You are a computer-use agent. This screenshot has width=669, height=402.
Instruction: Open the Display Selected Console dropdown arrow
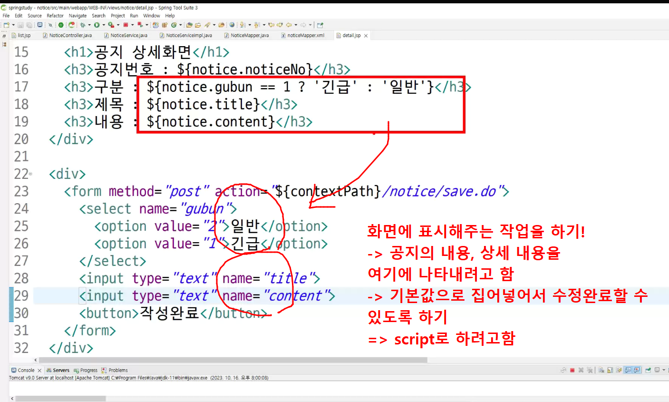(664, 370)
